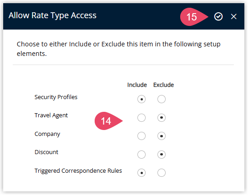Include Triggered Correspondence Rules
The width and height of the screenshot is (248, 195).
click(x=142, y=173)
